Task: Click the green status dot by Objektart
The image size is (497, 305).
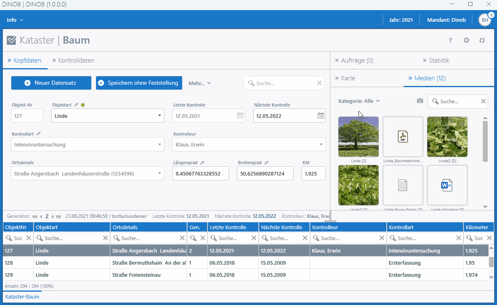Action: pos(83,105)
